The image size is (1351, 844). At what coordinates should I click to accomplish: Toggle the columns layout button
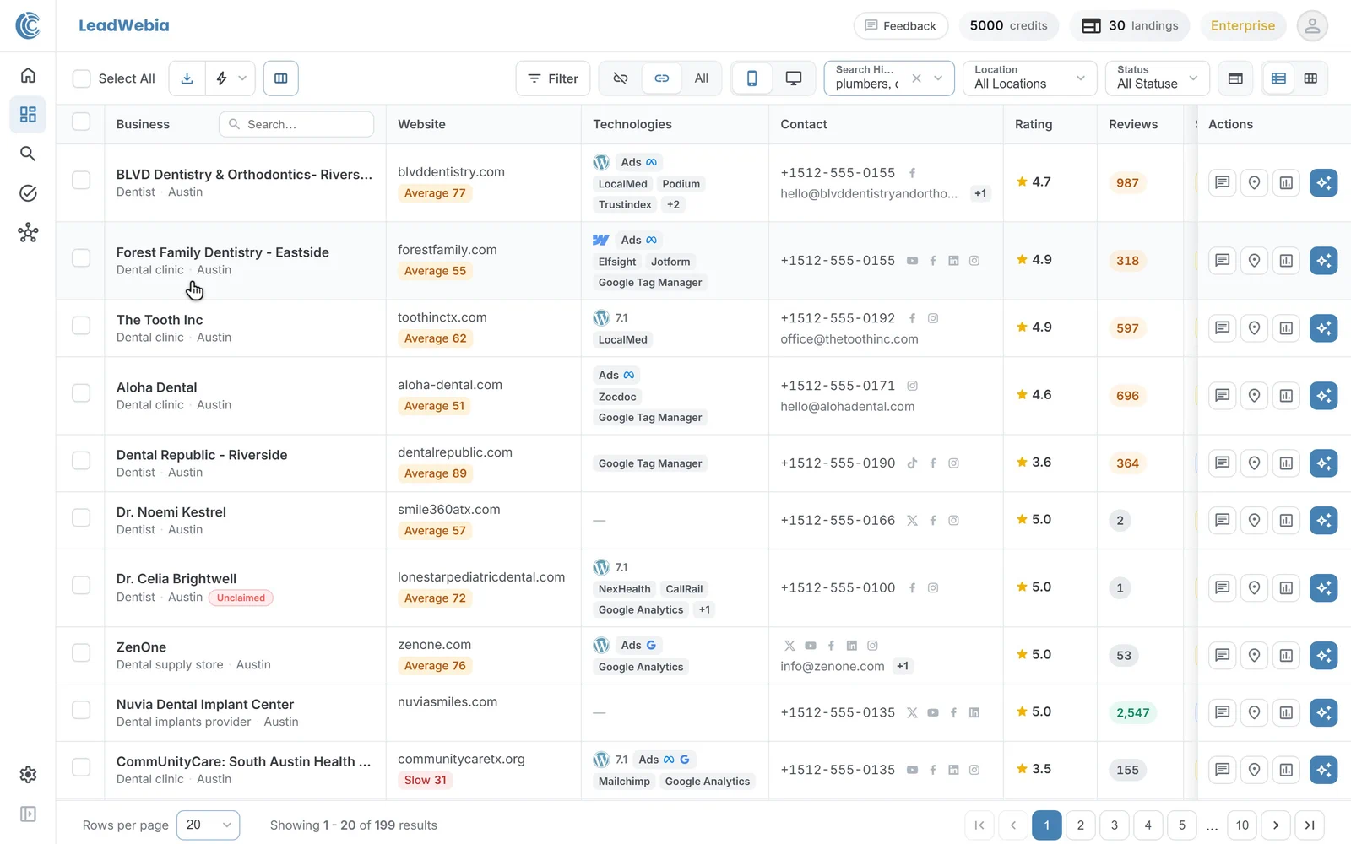(x=281, y=78)
